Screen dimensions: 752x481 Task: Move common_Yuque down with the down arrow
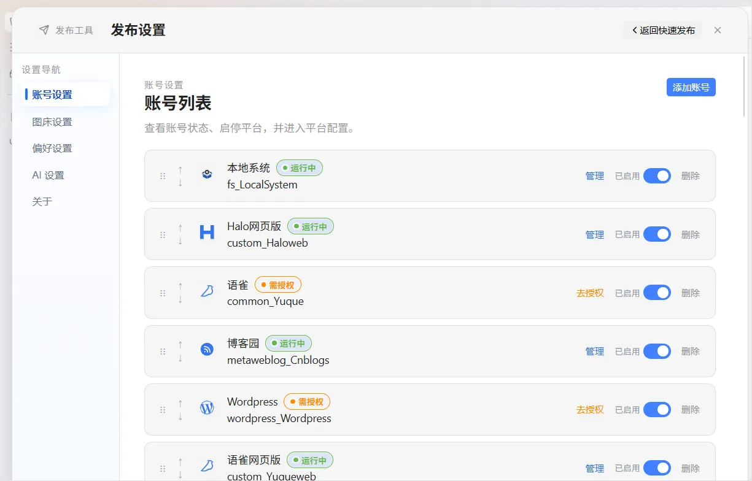(180, 299)
